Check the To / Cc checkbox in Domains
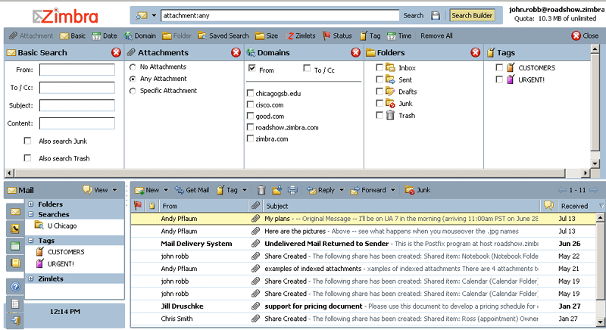 (307, 68)
